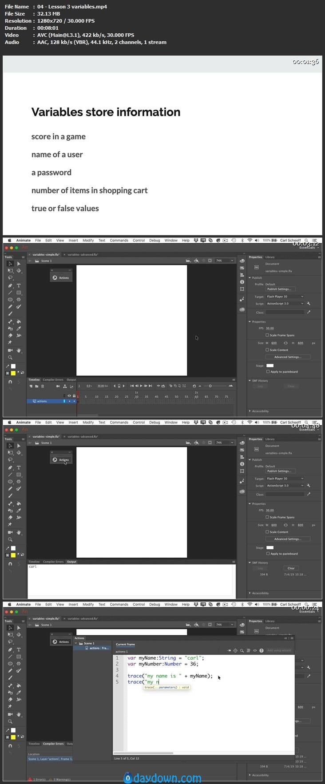Tick Scale Content checkbox in 00:04:48 frame

click(x=267, y=532)
